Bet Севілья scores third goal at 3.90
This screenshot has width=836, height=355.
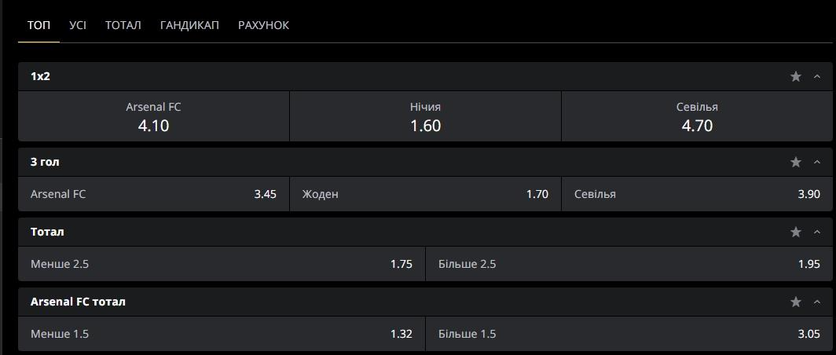[x=697, y=194]
